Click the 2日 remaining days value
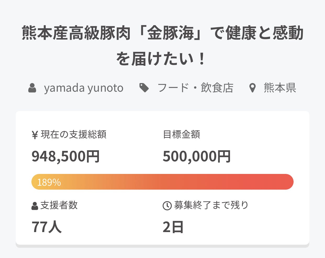Image resolution: width=325 pixels, height=258 pixels. pos(173,227)
